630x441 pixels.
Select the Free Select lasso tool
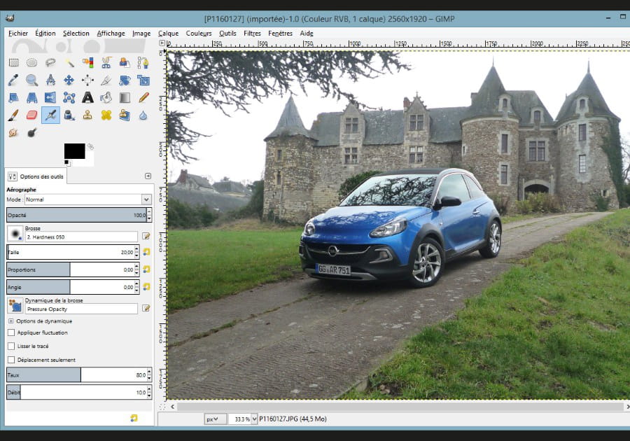(50, 63)
